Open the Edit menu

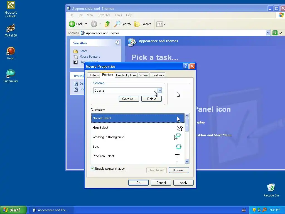point(80,15)
